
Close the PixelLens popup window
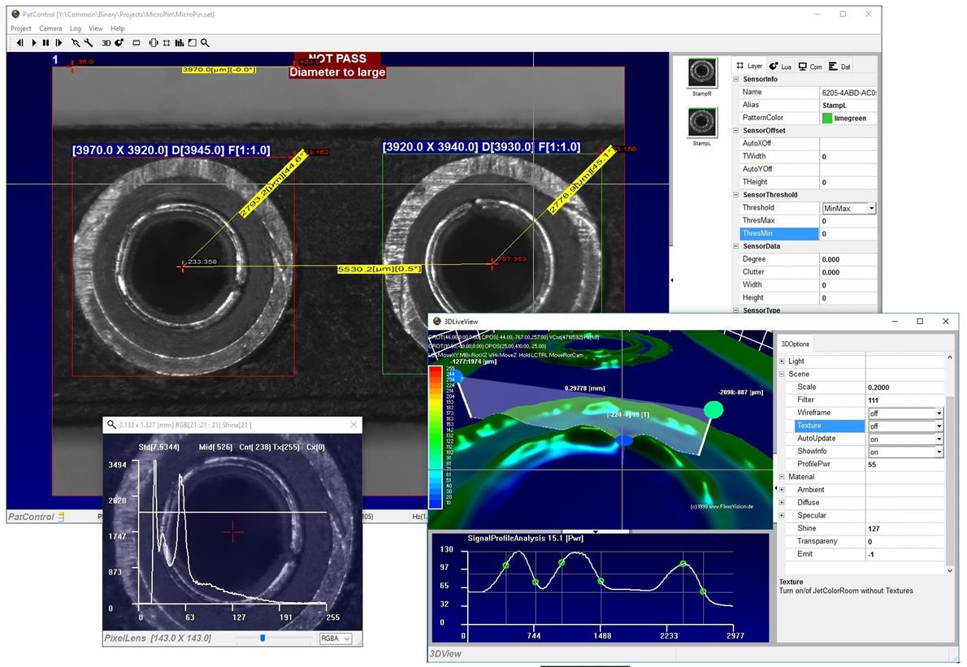[x=353, y=425]
